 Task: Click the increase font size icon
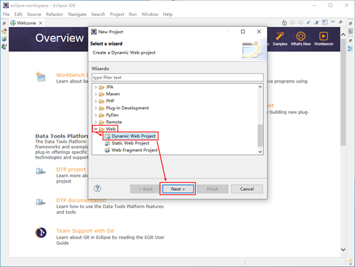click(317, 22)
